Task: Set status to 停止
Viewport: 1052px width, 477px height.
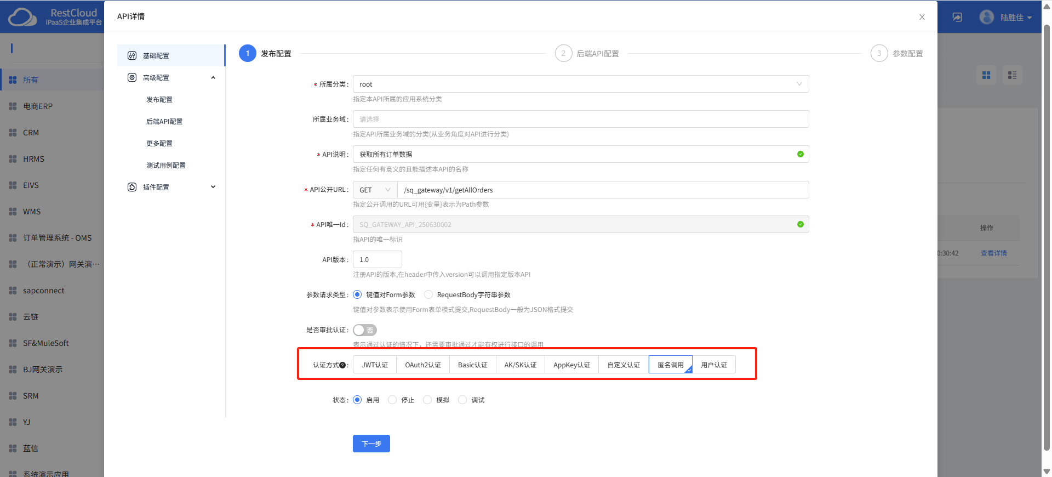Action: [392, 400]
